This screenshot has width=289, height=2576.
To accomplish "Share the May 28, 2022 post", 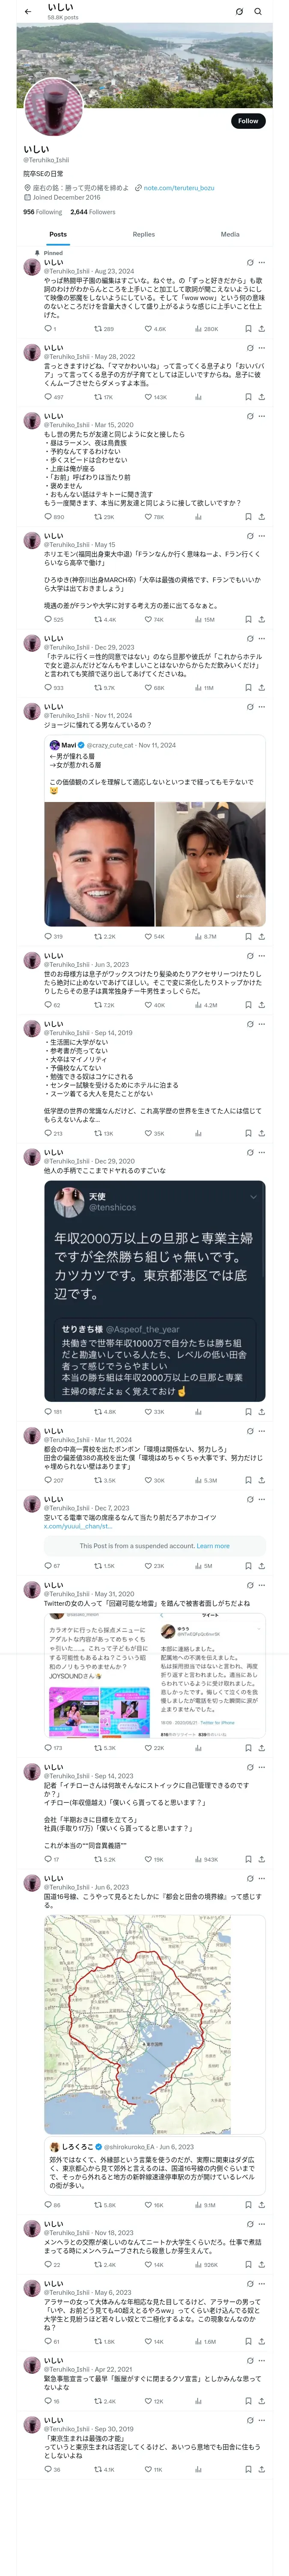I will [261, 397].
